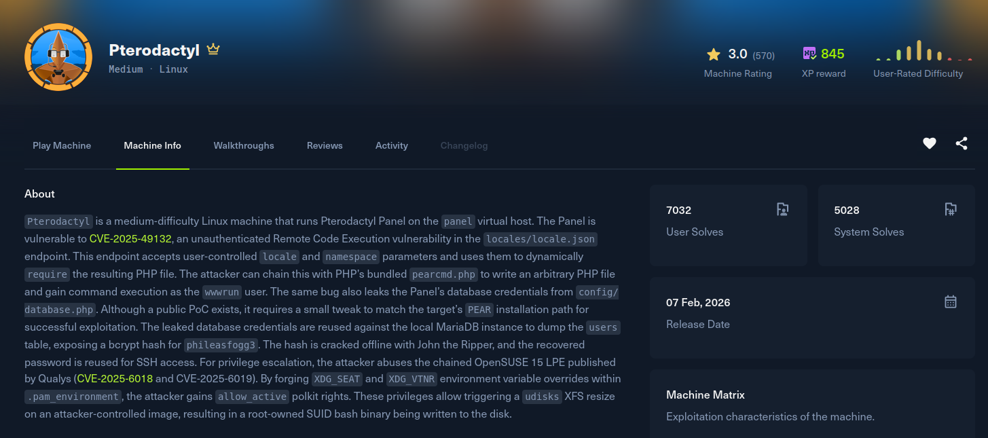Click the wwwrun code tag
988x438 pixels.
pyautogui.click(x=221, y=292)
